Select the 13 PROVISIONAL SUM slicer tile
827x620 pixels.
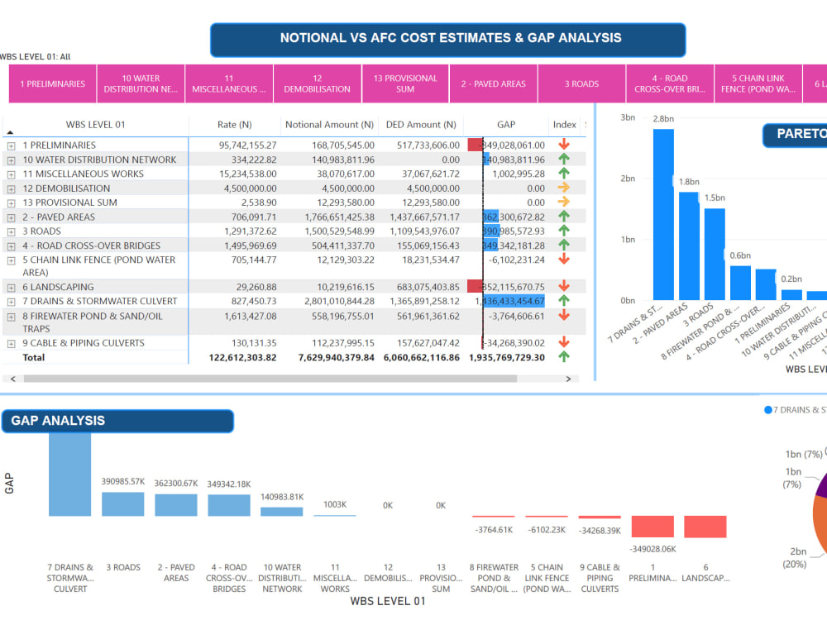(x=405, y=83)
